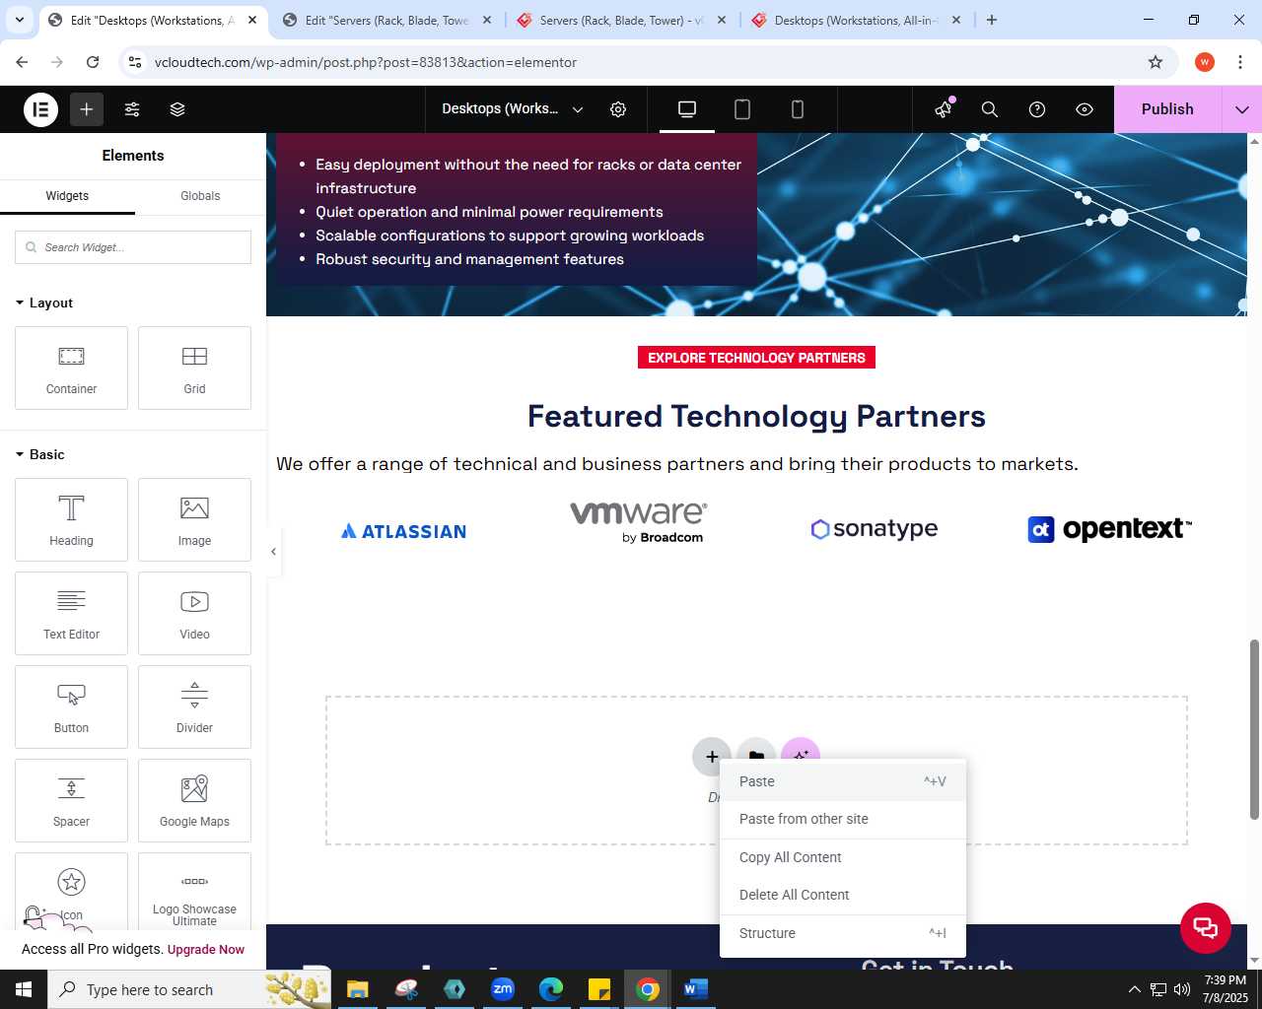Switch to the Widgets tab
1262x1009 pixels.
pyautogui.click(x=67, y=196)
